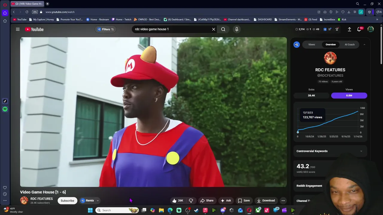This screenshot has width=383, height=215.
Task: Share the video
Action: 207,201
